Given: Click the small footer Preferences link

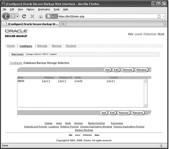Looking at the screenshot, I should click(x=87, y=135).
